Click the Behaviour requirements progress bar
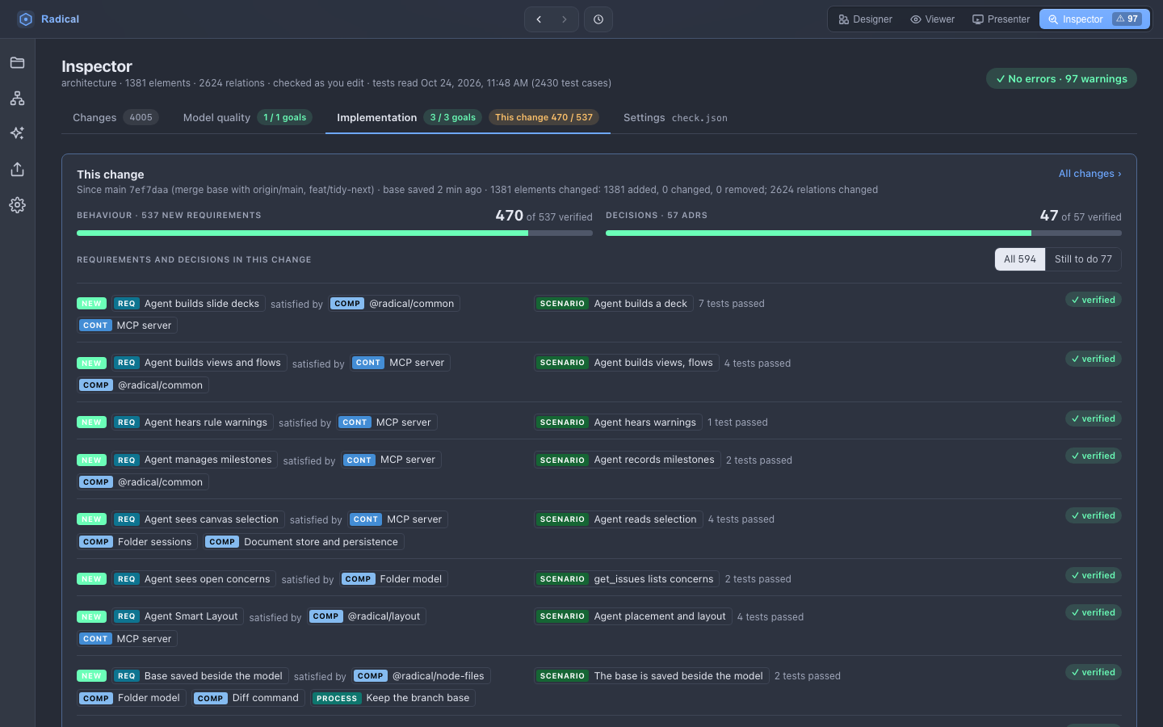Image resolution: width=1163 pixels, height=727 pixels. [x=334, y=233]
